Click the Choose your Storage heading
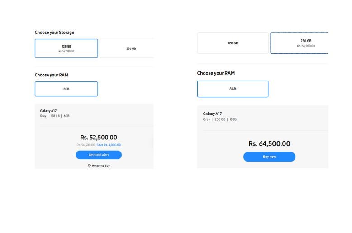The image size is (352, 233). [54, 33]
